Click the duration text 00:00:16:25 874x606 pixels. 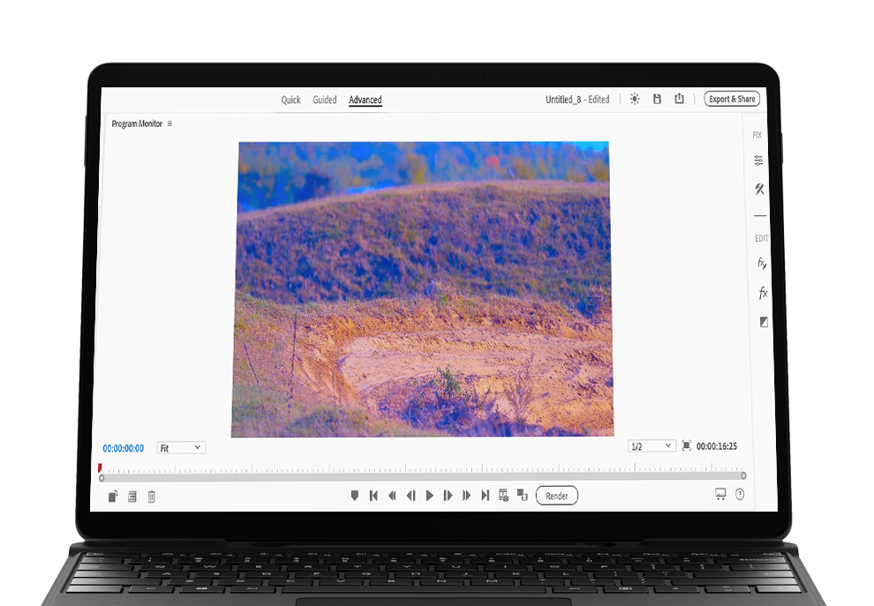(717, 446)
